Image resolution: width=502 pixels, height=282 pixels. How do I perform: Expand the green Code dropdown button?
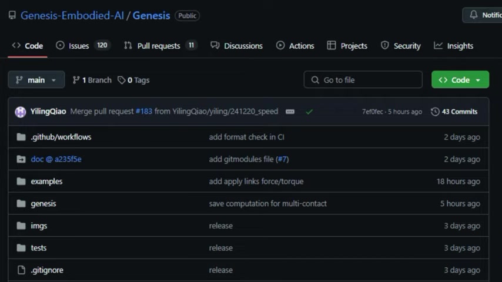point(460,80)
